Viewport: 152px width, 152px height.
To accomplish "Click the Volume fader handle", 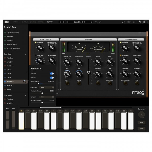I will (x=88, y=72).
